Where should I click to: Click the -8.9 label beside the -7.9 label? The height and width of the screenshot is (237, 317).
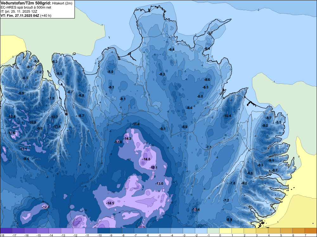coord(21,93)
